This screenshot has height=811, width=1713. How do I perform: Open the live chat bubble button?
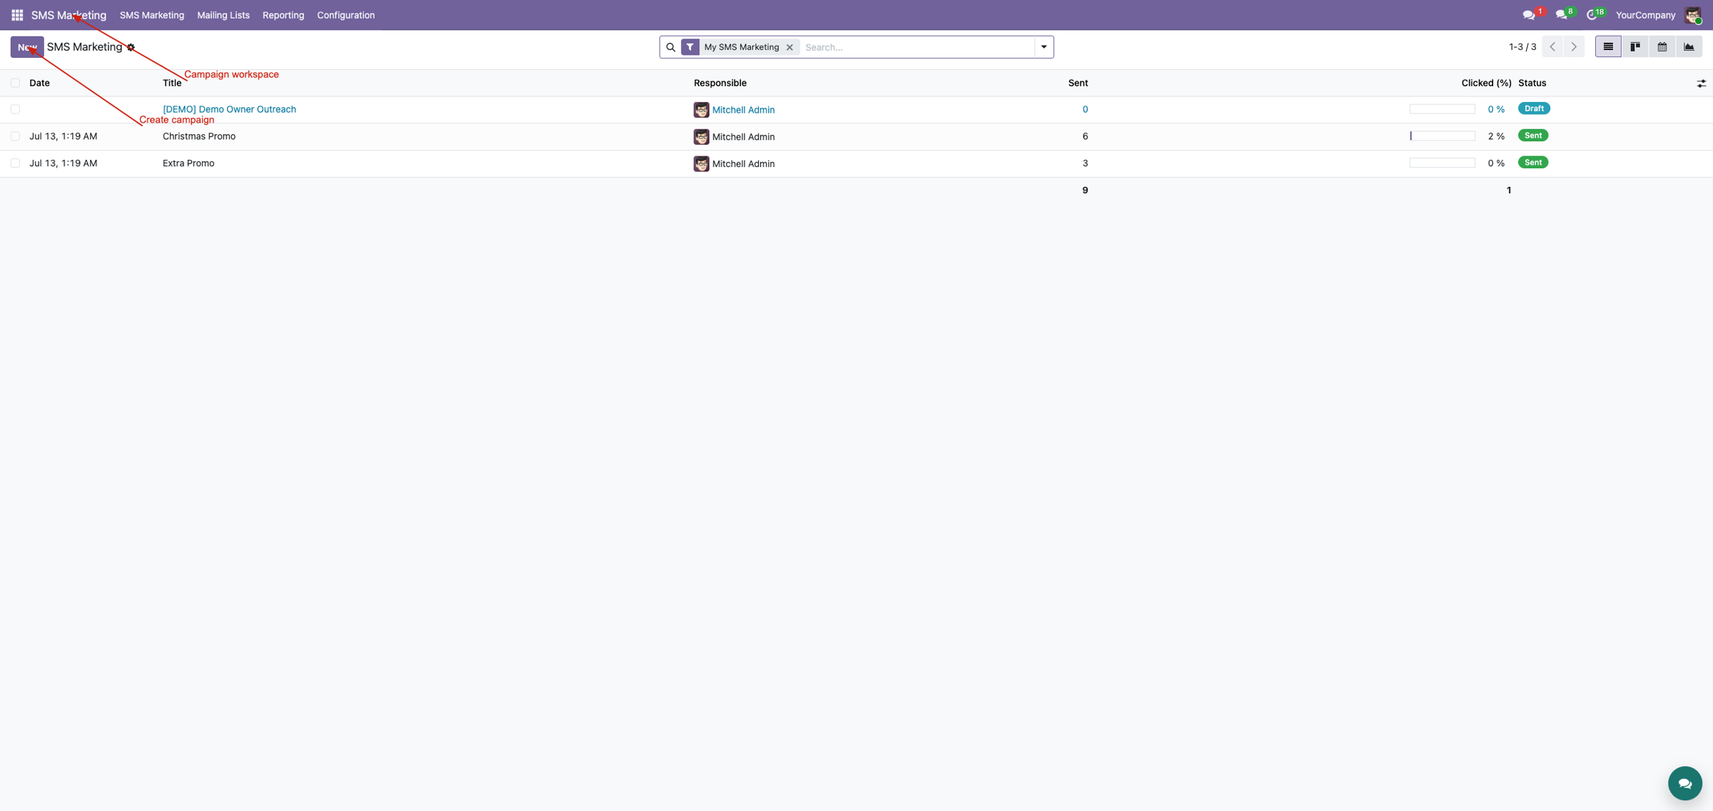(1685, 783)
